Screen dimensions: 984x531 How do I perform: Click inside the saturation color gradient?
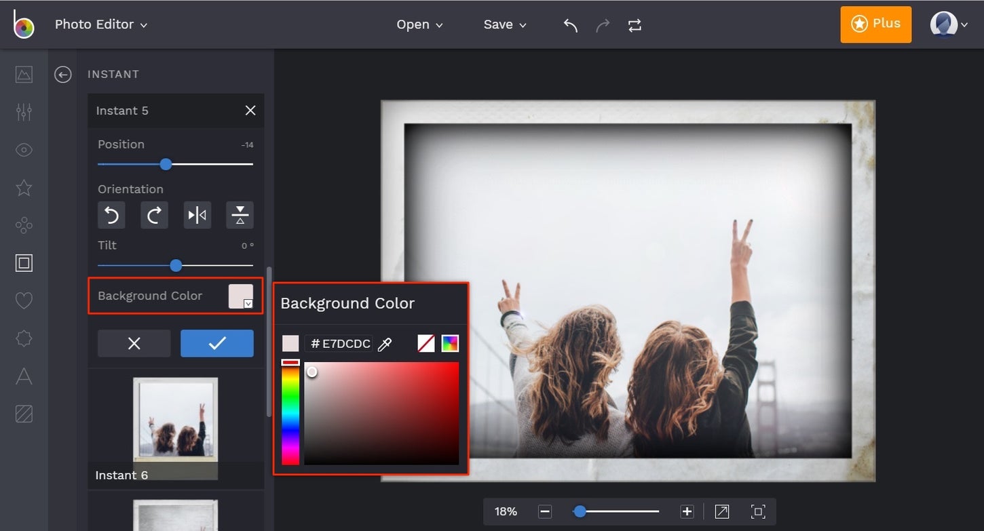click(381, 414)
